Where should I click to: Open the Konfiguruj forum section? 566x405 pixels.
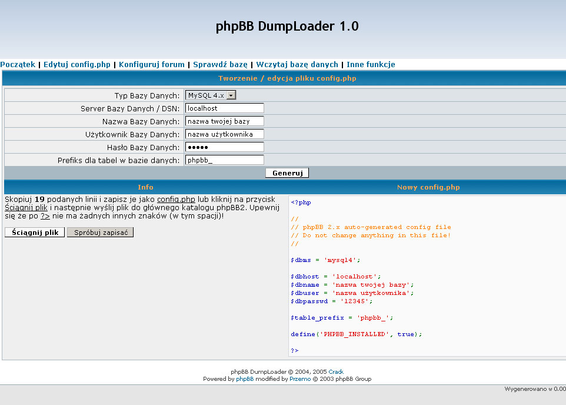(152, 65)
